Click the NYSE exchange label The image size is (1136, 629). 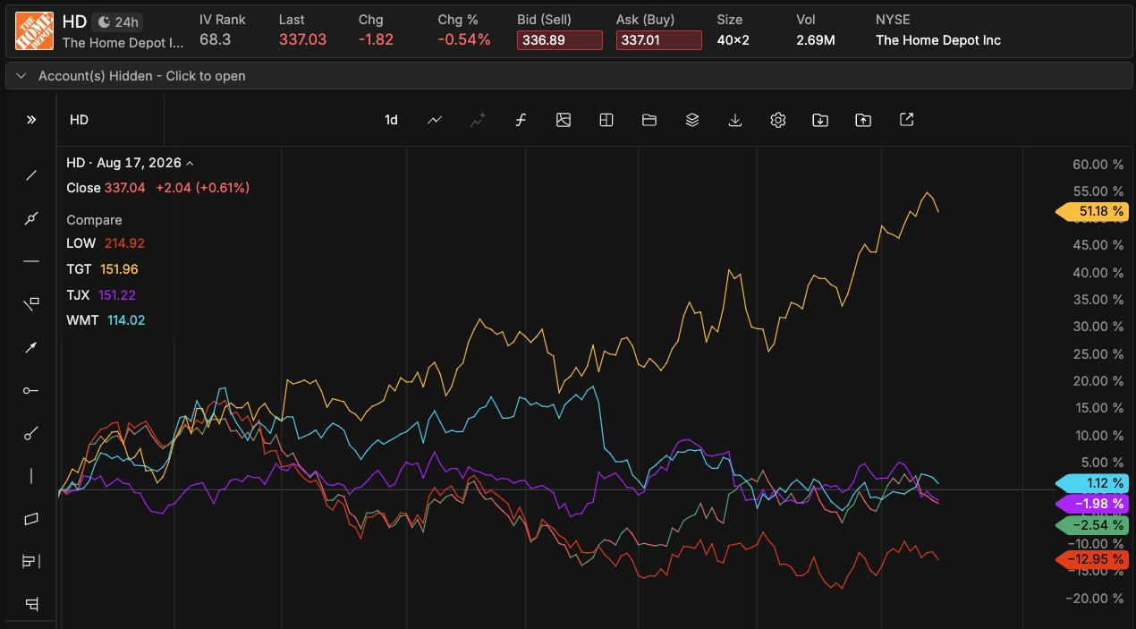[893, 20]
